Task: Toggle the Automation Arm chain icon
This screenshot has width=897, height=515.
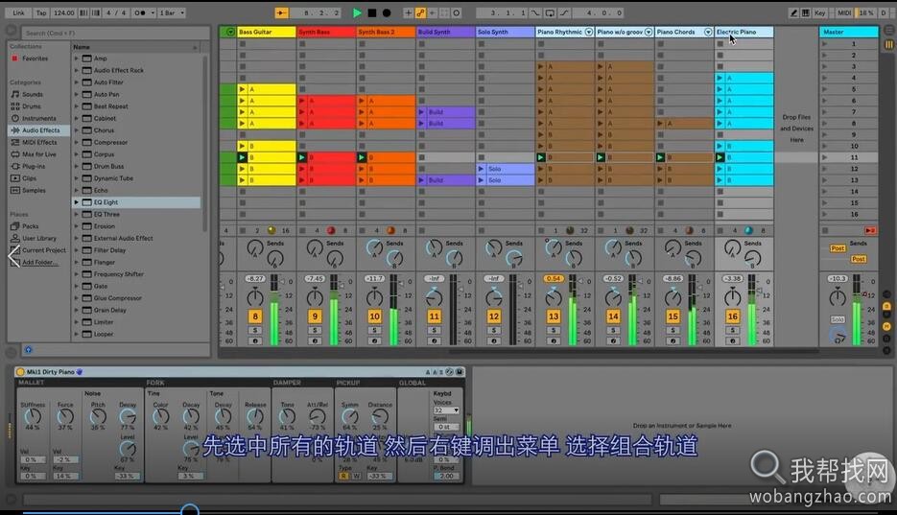Action: tap(420, 12)
